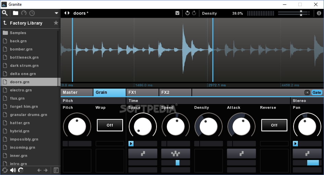This screenshot has width=324, height=175.
Task: Switch browser to the gauge view icon
Action: point(24,13)
